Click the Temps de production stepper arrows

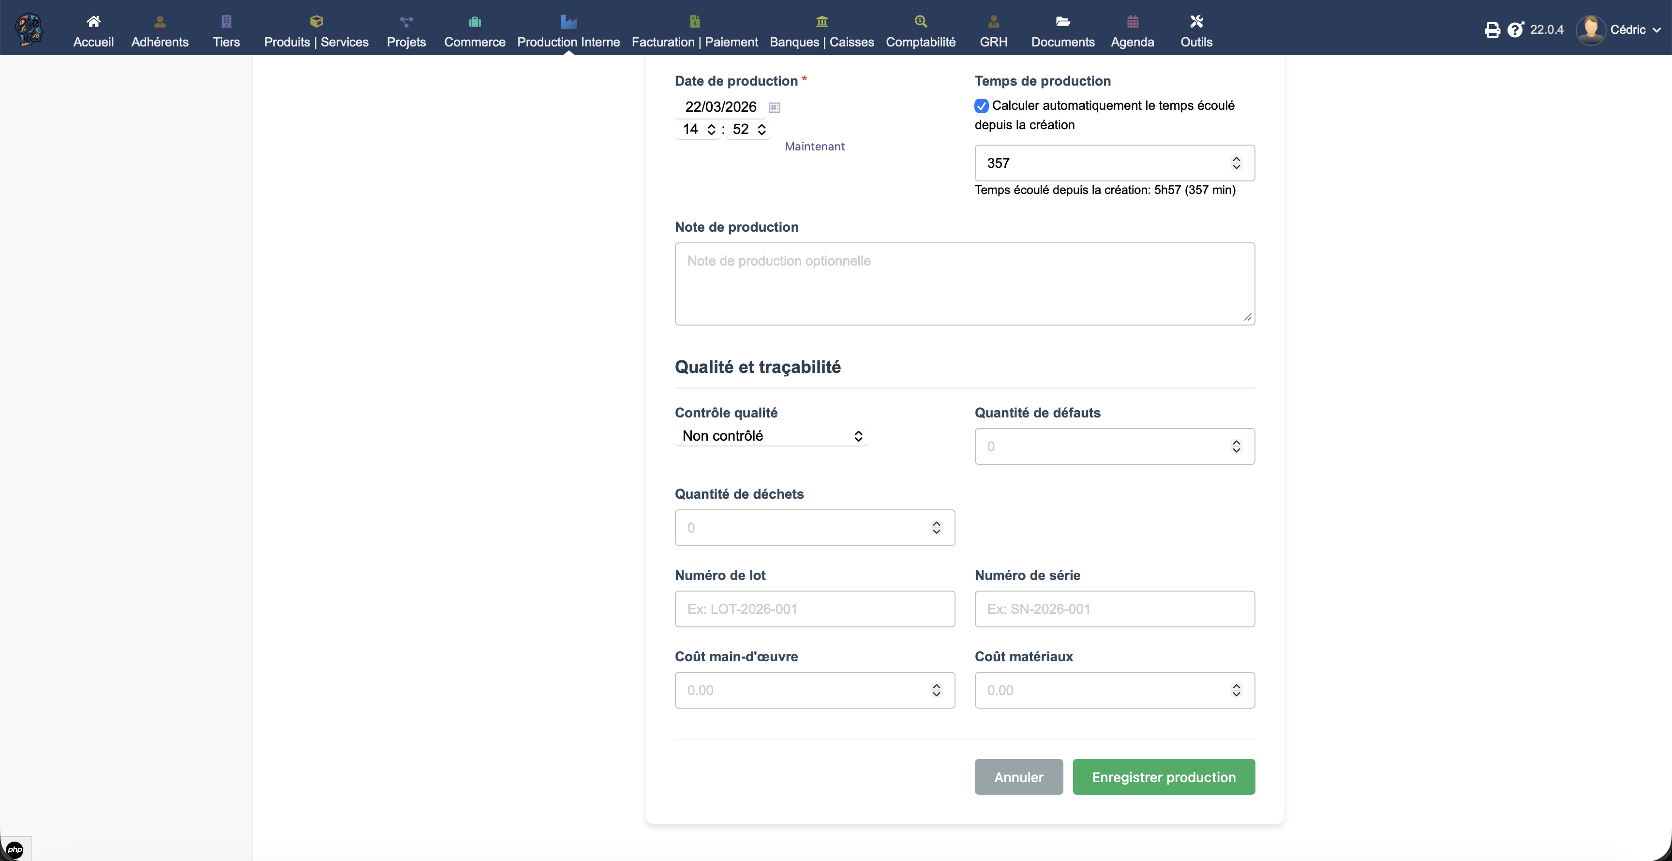click(x=1236, y=163)
